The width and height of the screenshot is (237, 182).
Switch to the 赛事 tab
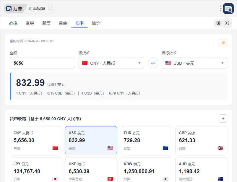click(x=30, y=23)
